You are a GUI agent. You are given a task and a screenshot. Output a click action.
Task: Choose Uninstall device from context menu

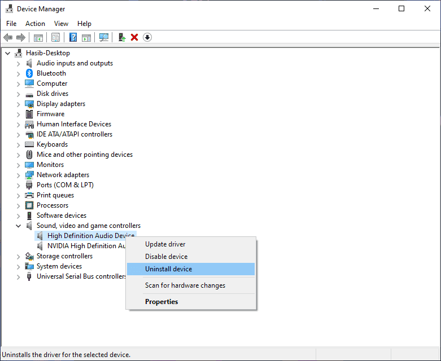click(168, 269)
